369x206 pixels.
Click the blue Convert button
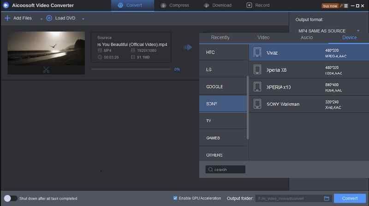pyautogui.click(x=350, y=199)
